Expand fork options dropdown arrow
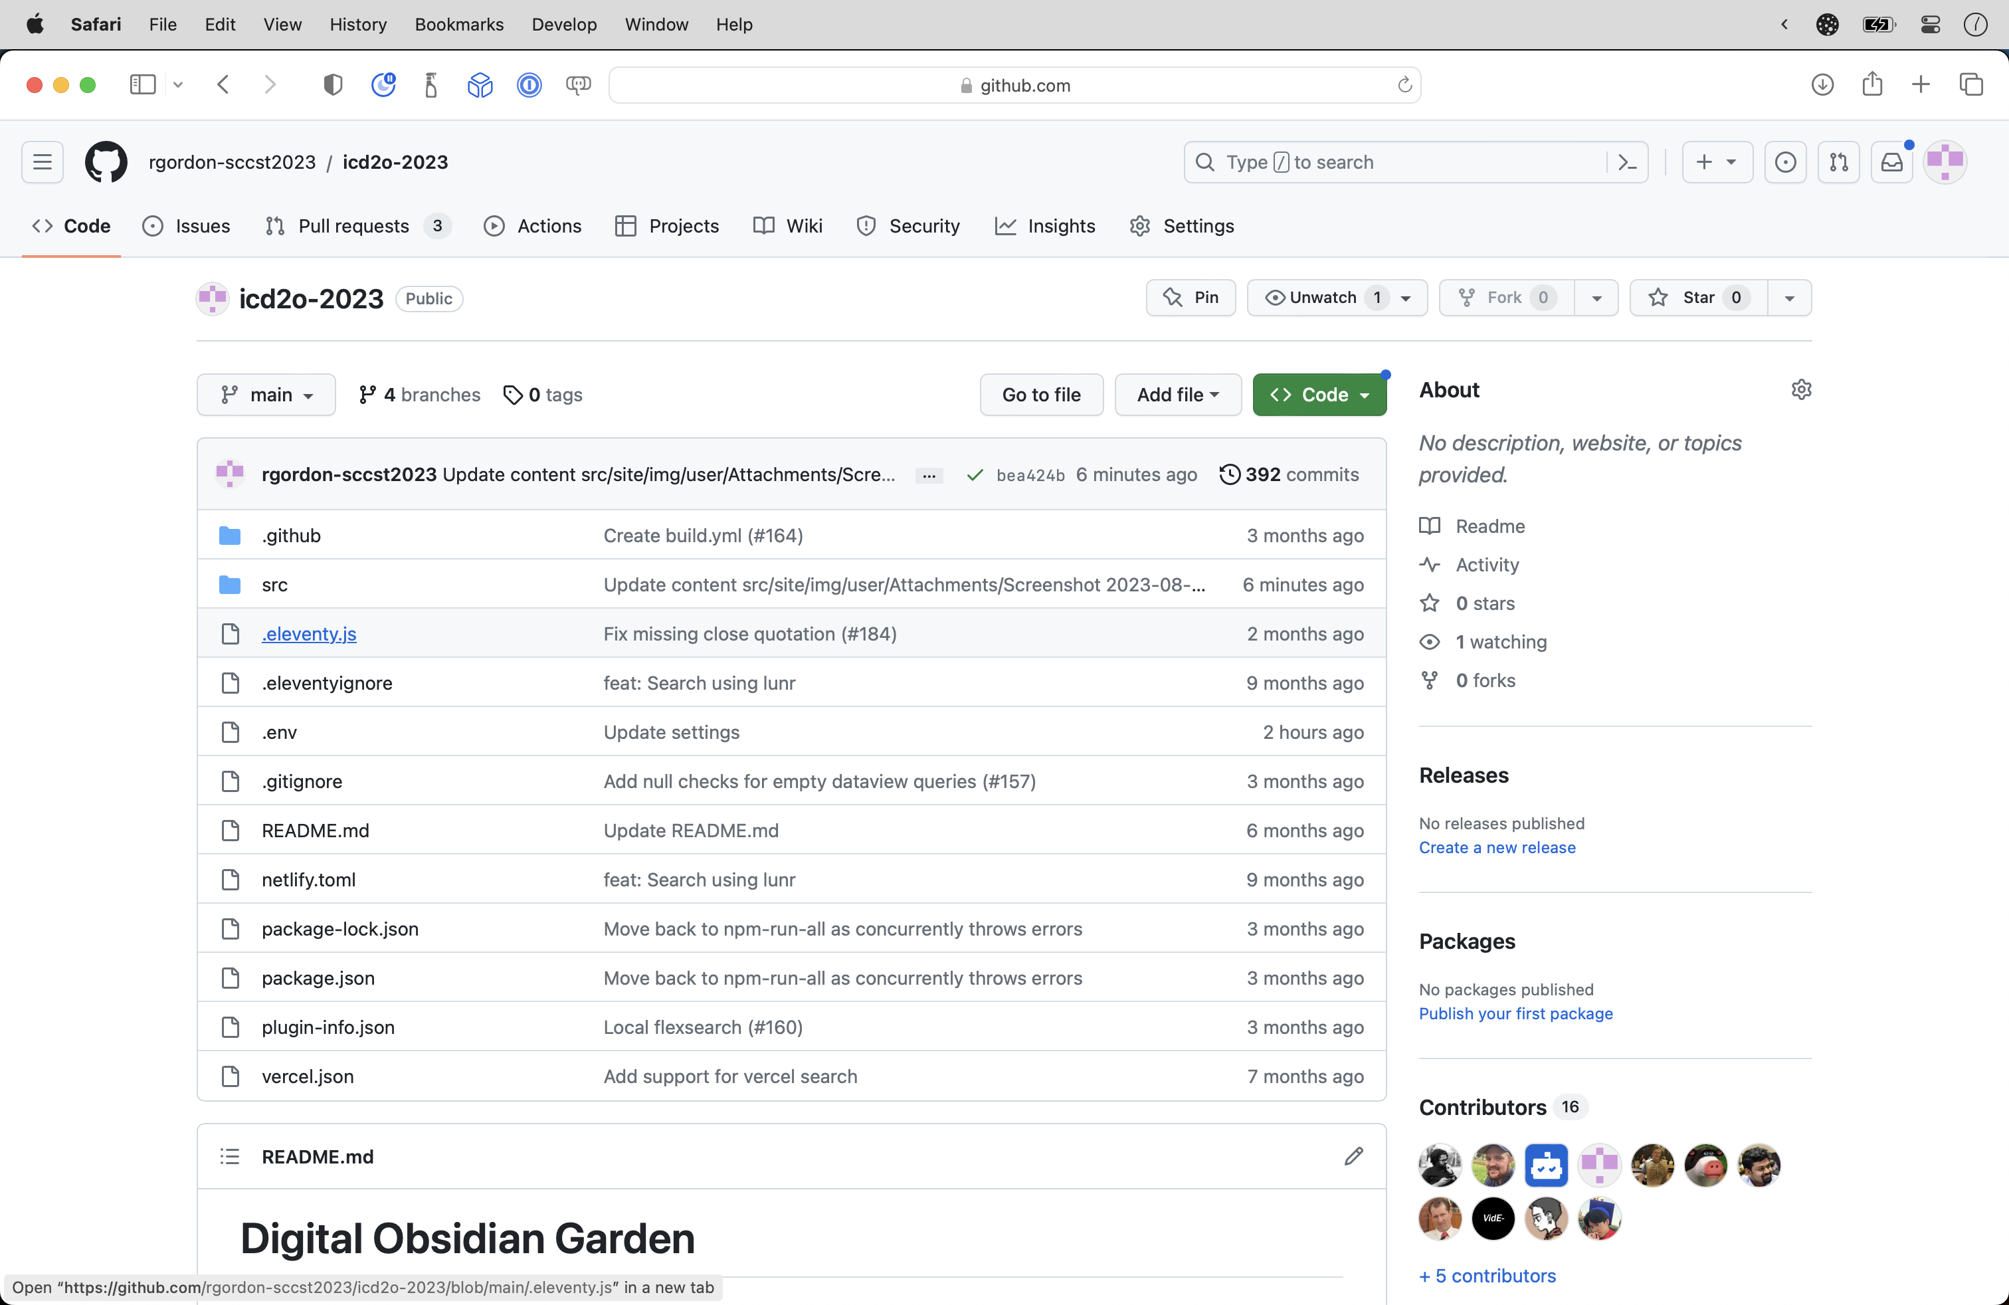This screenshot has height=1305, width=2009. coord(1596,298)
